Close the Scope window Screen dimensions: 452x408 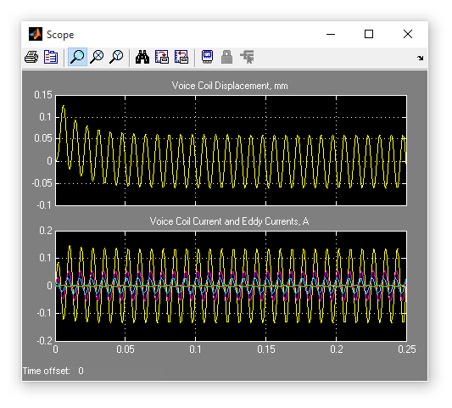point(408,34)
